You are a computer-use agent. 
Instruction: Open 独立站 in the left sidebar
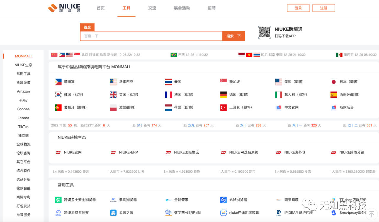tap(23, 135)
